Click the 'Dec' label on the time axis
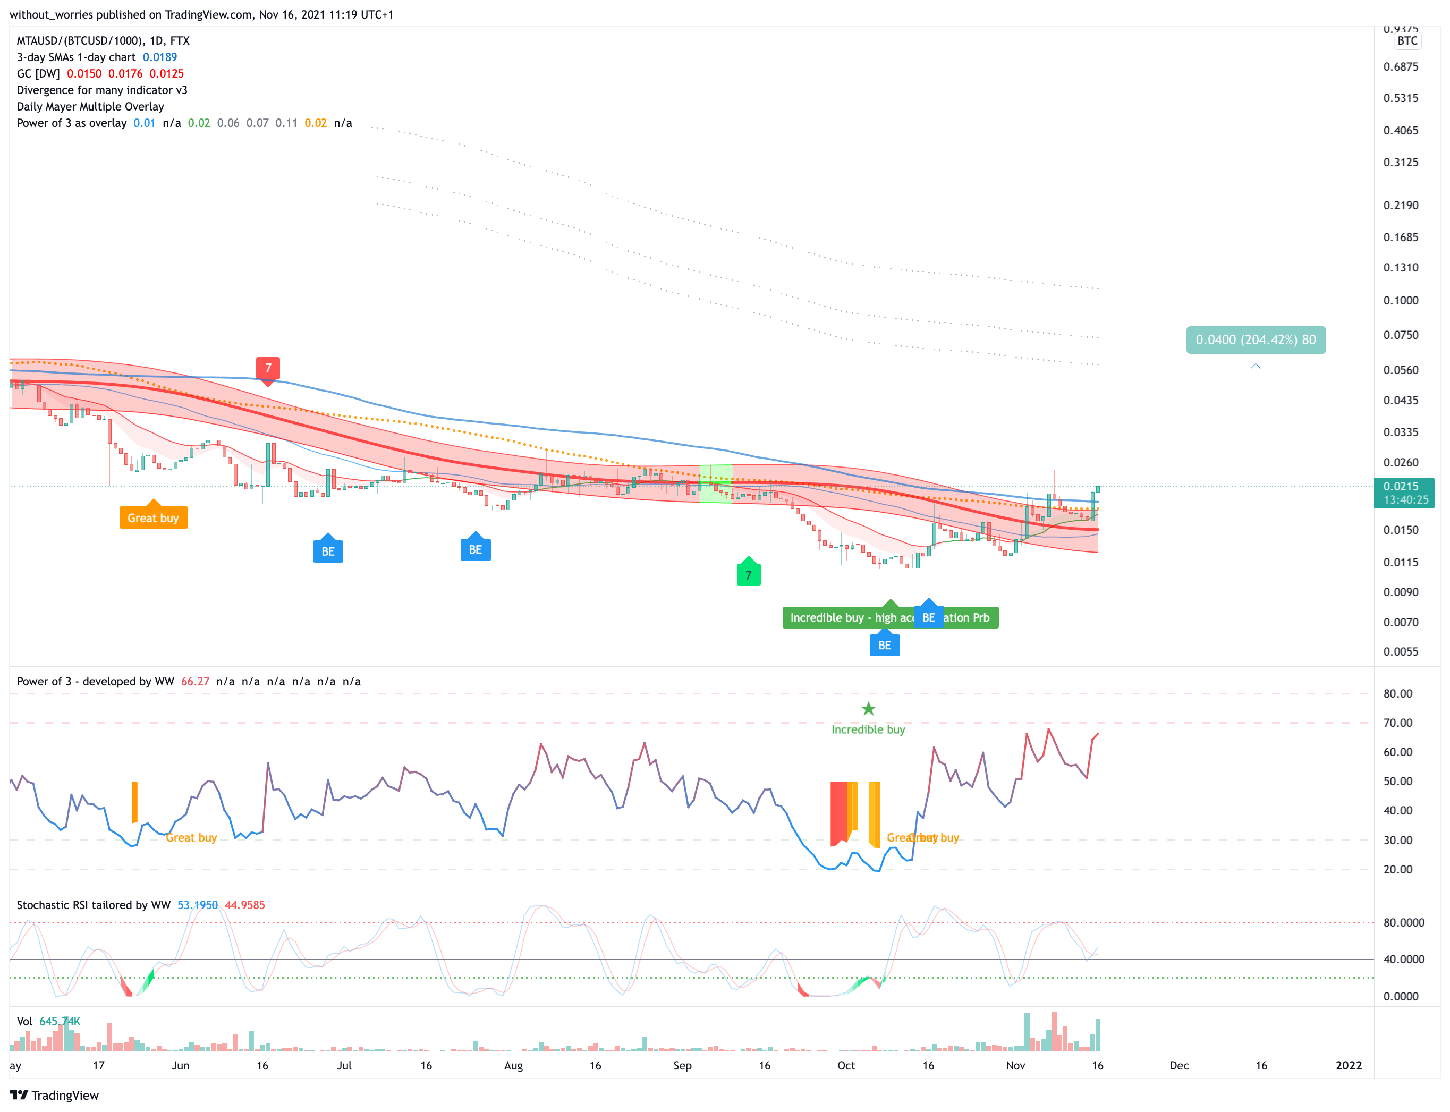The image size is (1450, 1112). point(1178,1066)
